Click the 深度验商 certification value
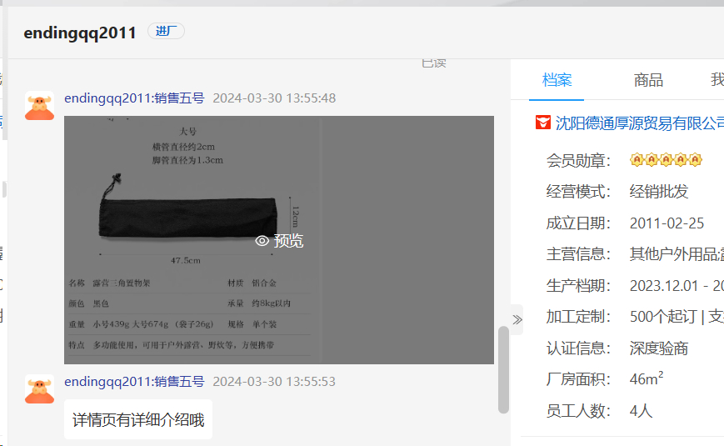 click(x=659, y=348)
